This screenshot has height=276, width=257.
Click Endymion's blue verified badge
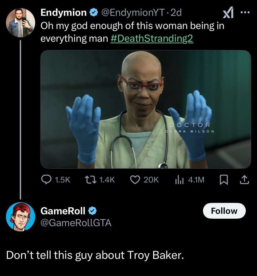click(x=93, y=13)
